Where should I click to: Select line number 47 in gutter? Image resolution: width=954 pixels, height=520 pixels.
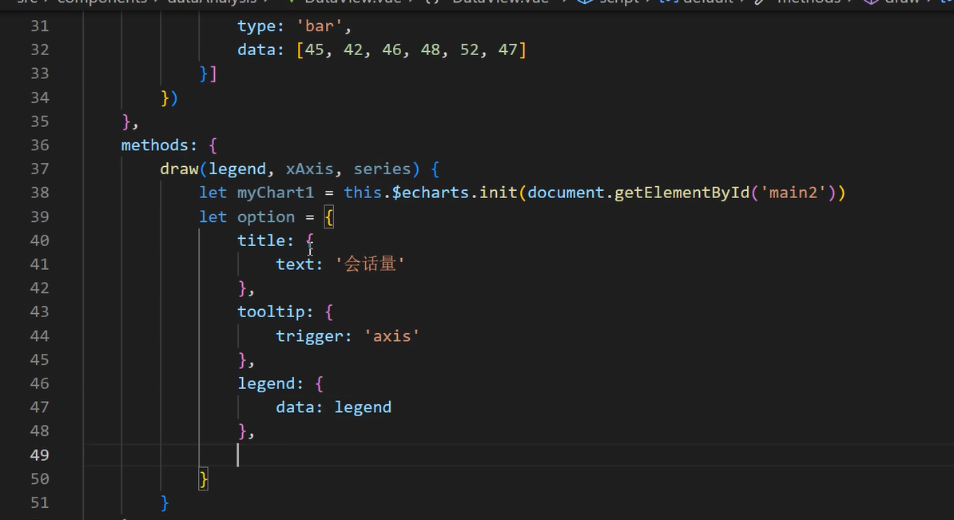(39, 407)
